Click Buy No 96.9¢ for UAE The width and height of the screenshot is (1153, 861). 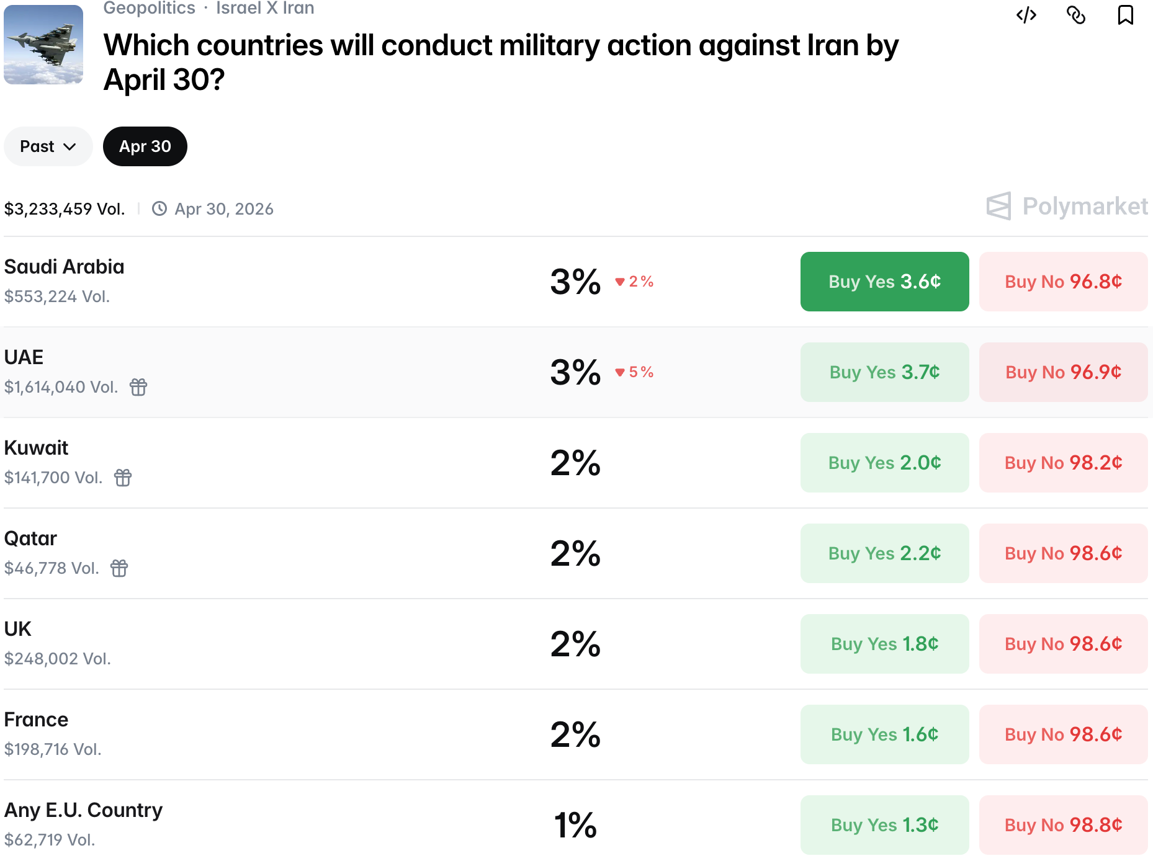(1063, 372)
